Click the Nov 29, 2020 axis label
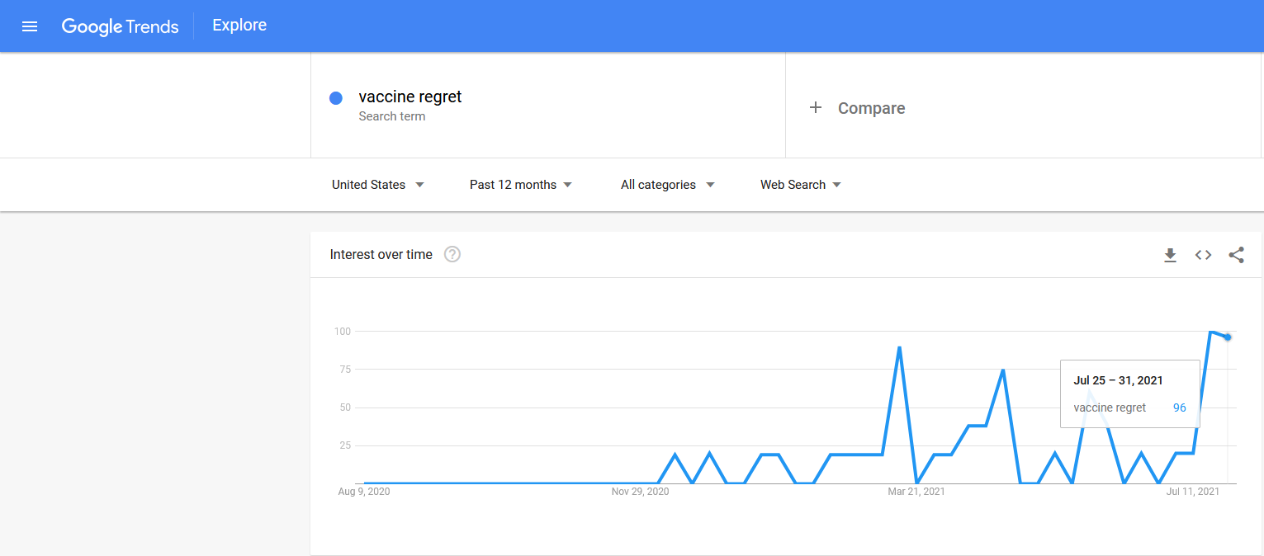The image size is (1264, 556). click(640, 492)
